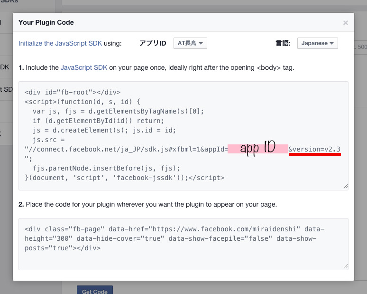Click the plugin code box resize grip
Viewport: 367px width, 294px height.
click(x=346, y=266)
